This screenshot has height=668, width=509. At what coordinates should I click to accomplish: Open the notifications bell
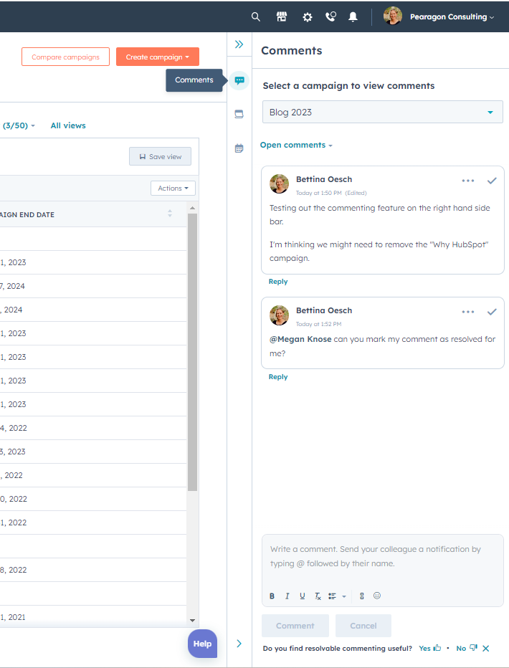(x=353, y=16)
